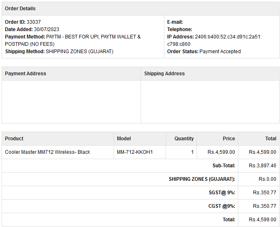
Task: Click Order Status Payment Accepted text
Action: tap(204, 52)
